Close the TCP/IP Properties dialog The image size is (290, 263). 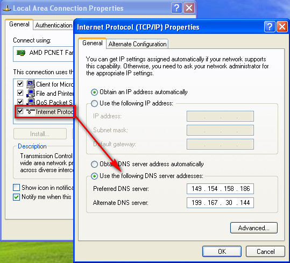pyautogui.click(x=282, y=26)
